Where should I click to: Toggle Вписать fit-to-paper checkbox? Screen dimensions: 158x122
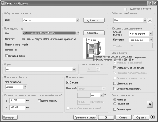pyautogui.click(x=67, y=82)
